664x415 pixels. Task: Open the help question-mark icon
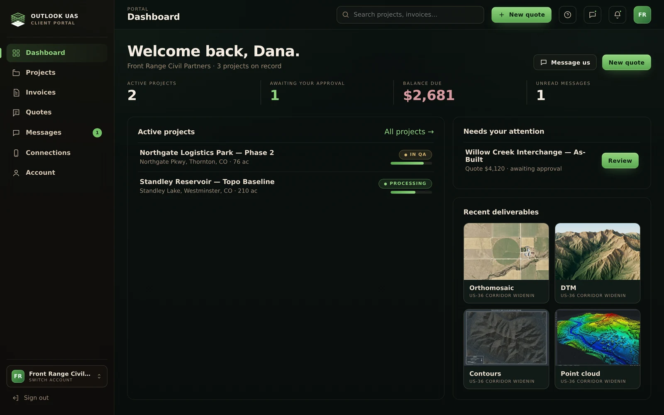pos(567,15)
